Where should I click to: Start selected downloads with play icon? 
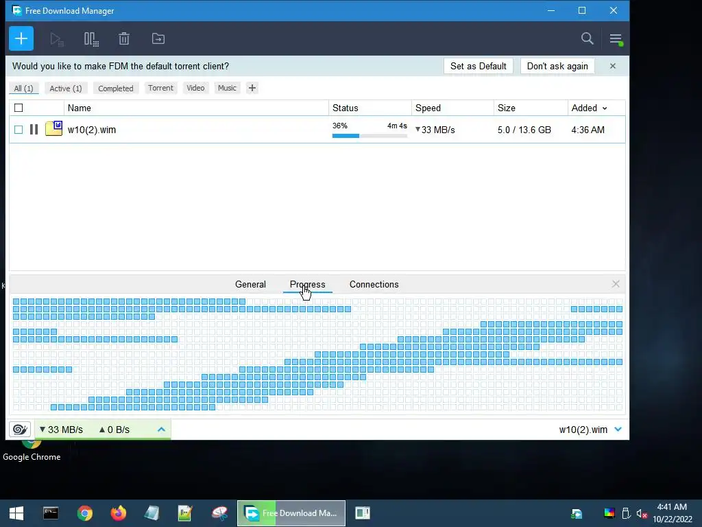(x=56, y=39)
